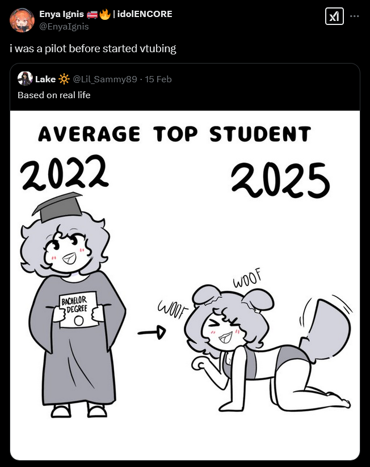Click the "AVERAGE TOP STUDENT" image heading
The height and width of the screenshot is (467, 370).
coord(174,134)
